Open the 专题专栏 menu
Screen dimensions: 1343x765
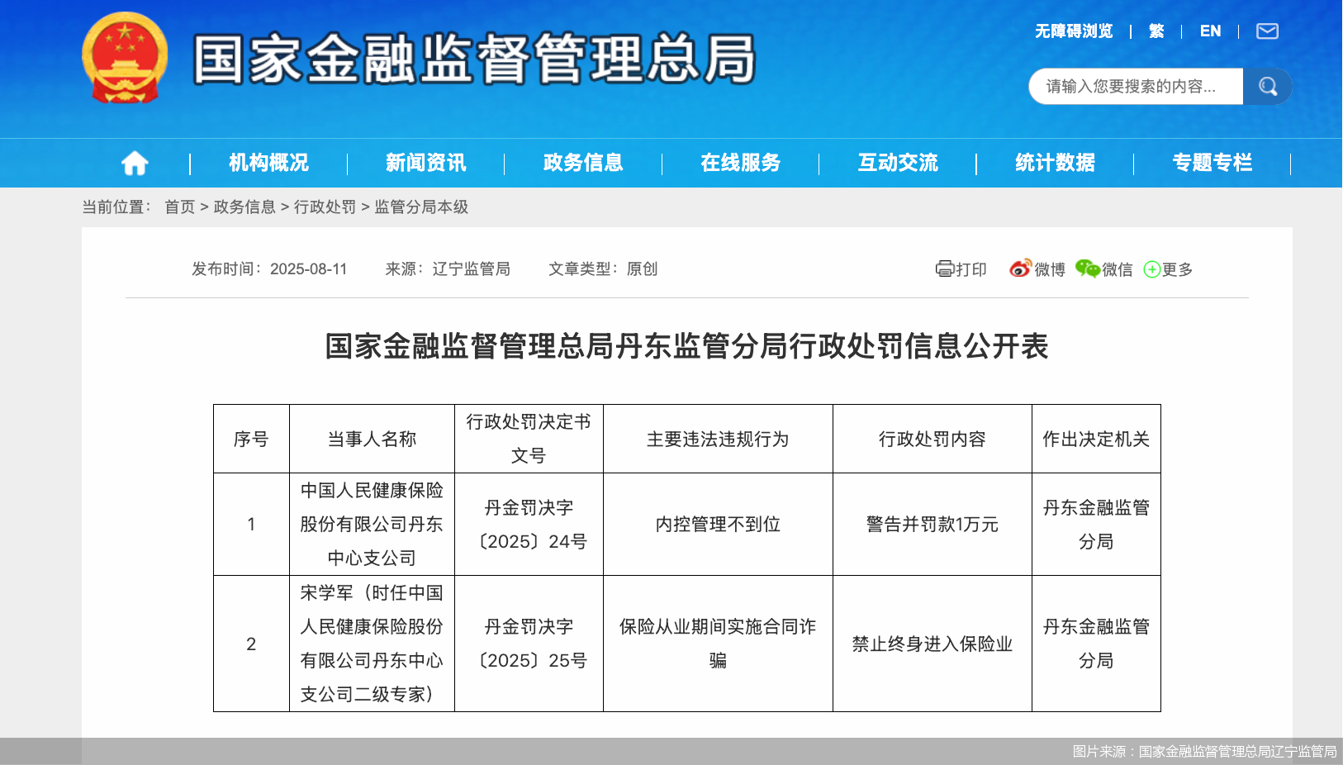click(1212, 163)
